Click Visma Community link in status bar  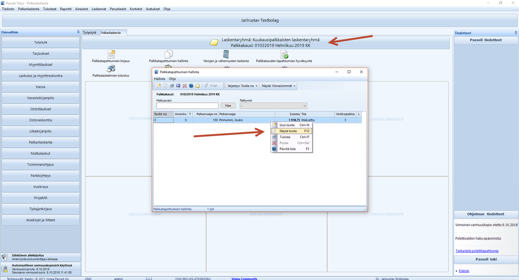pos(244,278)
